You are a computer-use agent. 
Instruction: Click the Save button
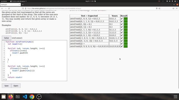(x=6, y=86)
